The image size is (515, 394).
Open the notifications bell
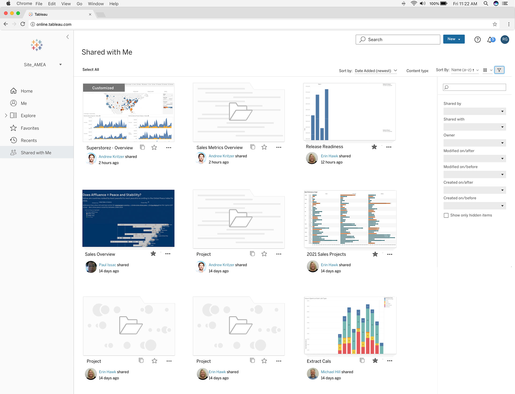pos(490,40)
